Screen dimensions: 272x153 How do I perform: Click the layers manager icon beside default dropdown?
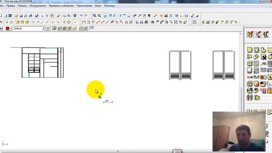[x=48, y=28]
